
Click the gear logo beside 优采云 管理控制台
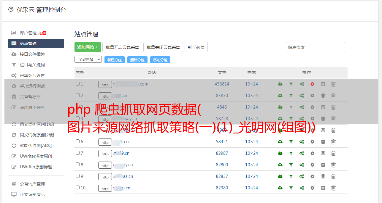tap(11, 9)
